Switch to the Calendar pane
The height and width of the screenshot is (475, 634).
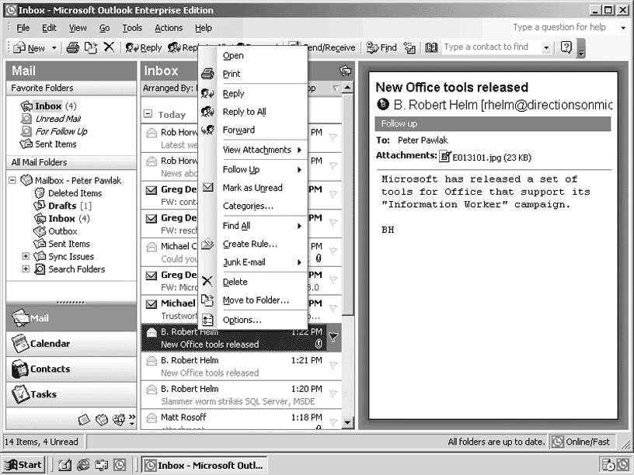point(71,344)
